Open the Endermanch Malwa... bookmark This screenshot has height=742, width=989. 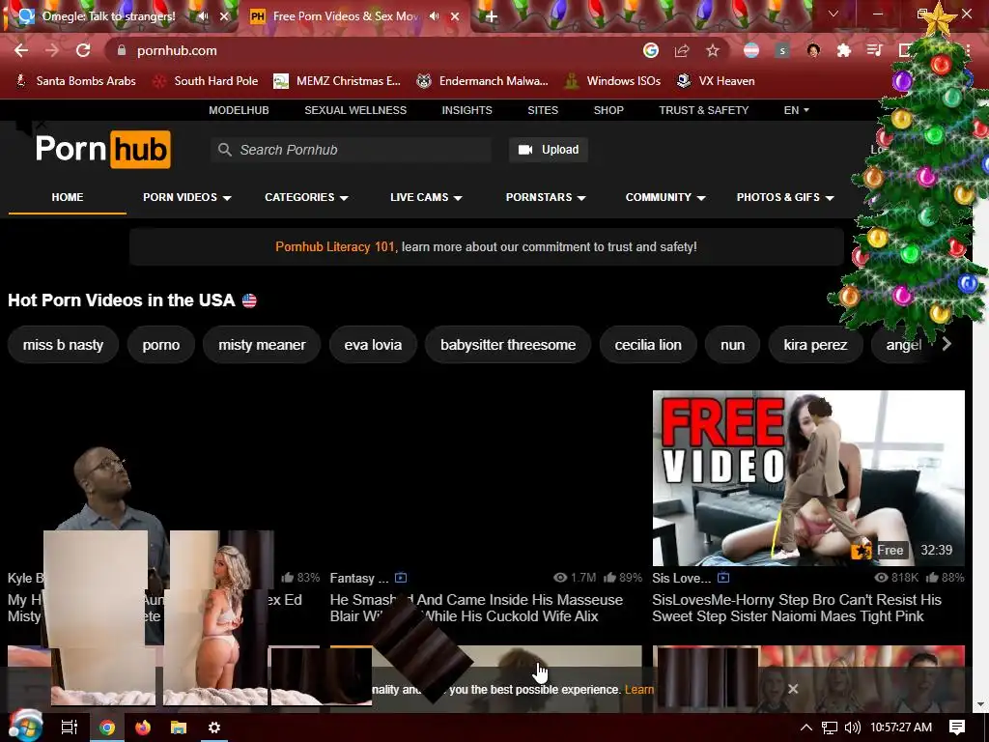click(x=483, y=81)
